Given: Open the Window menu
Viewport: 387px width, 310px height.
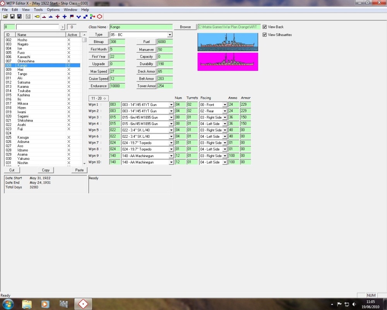Looking at the screenshot, I should point(70,10).
